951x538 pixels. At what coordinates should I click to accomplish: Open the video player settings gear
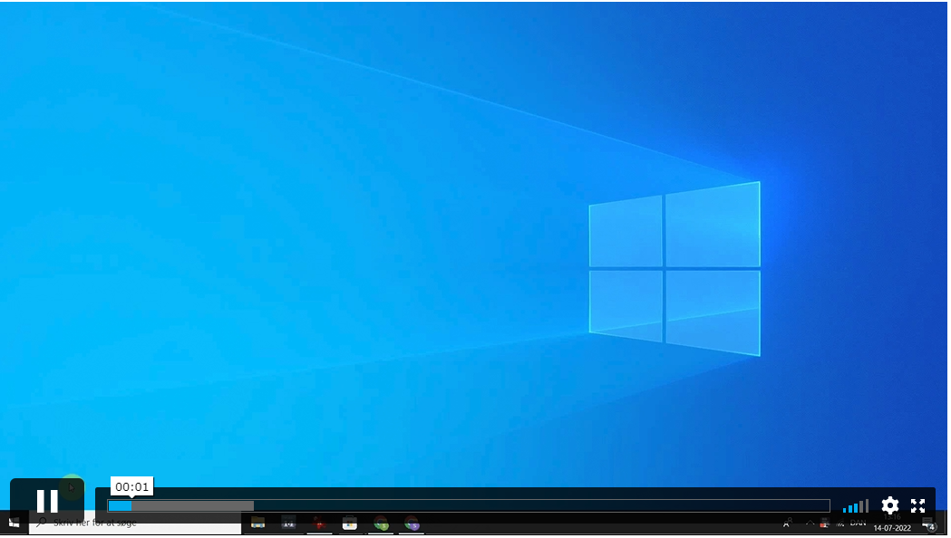pyautogui.click(x=889, y=505)
